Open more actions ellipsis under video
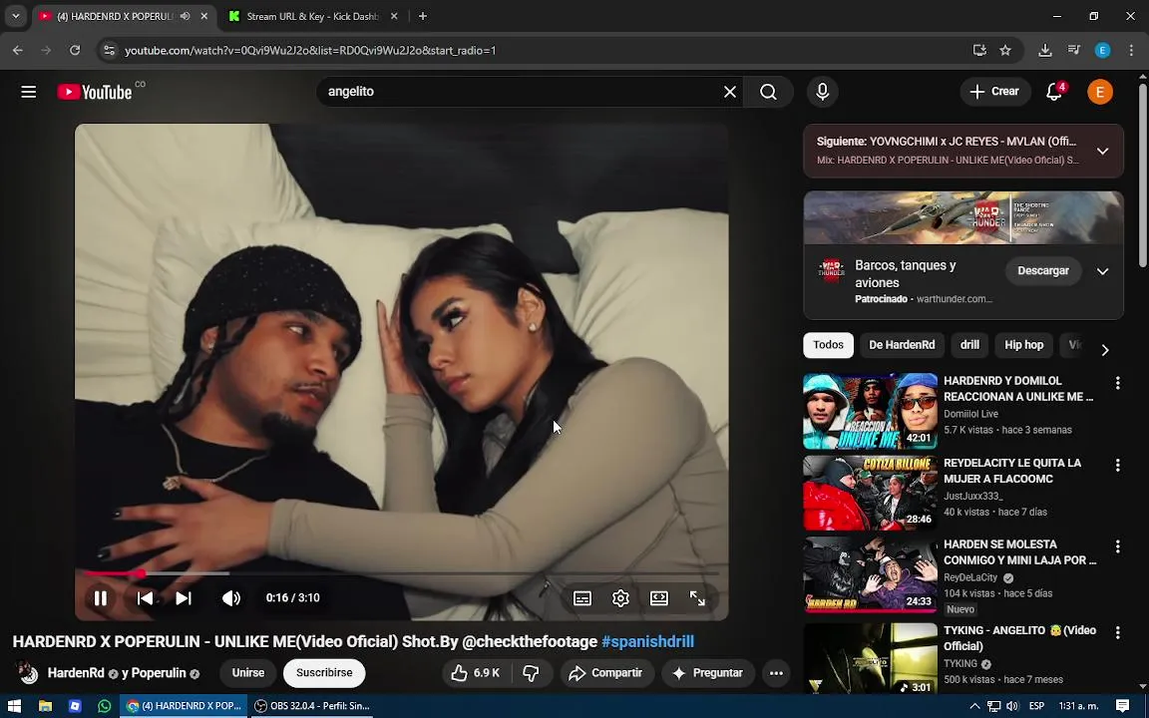 (x=776, y=672)
